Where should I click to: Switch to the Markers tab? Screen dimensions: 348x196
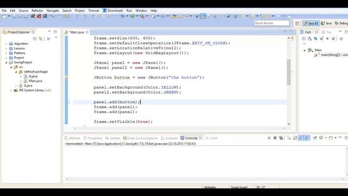pos(72,138)
